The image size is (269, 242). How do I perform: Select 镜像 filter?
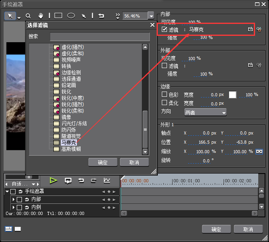[66, 117]
